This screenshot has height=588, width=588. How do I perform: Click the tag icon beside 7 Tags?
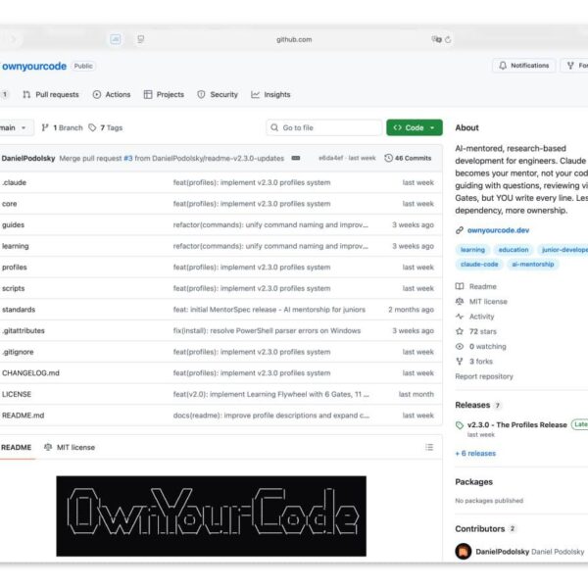click(x=92, y=127)
